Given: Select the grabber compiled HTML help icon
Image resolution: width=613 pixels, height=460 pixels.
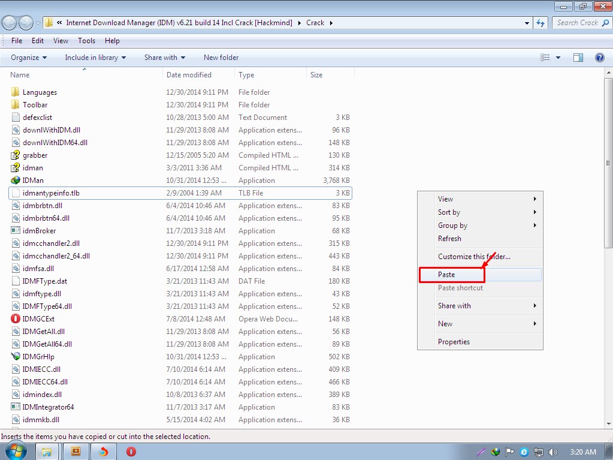Looking at the screenshot, I should 15,155.
